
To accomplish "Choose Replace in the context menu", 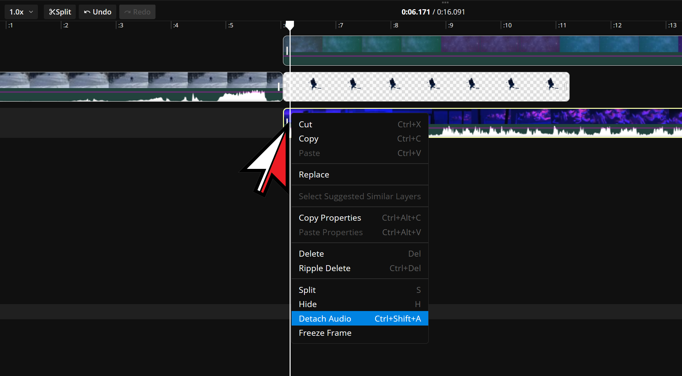I will pos(359,174).
